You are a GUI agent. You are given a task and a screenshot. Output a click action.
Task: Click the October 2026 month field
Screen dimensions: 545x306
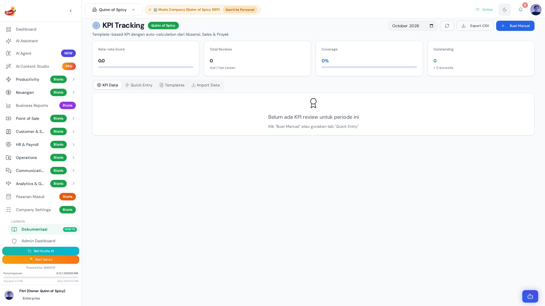(x=413, y=26)
